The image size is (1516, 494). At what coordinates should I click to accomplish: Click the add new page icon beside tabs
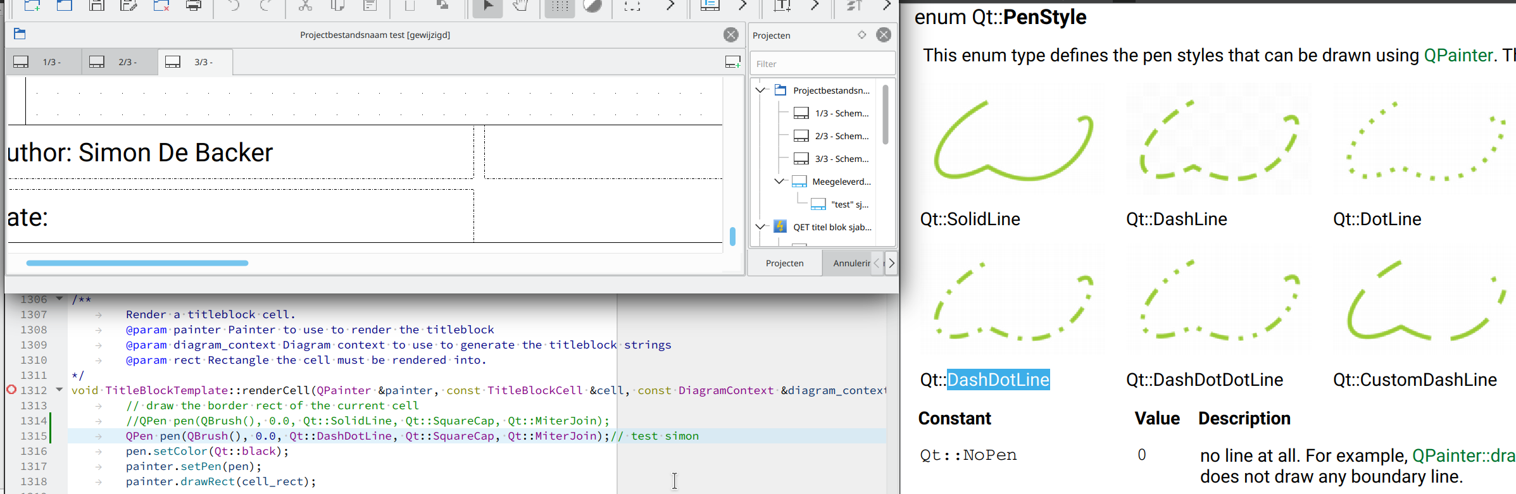(732, 62)
